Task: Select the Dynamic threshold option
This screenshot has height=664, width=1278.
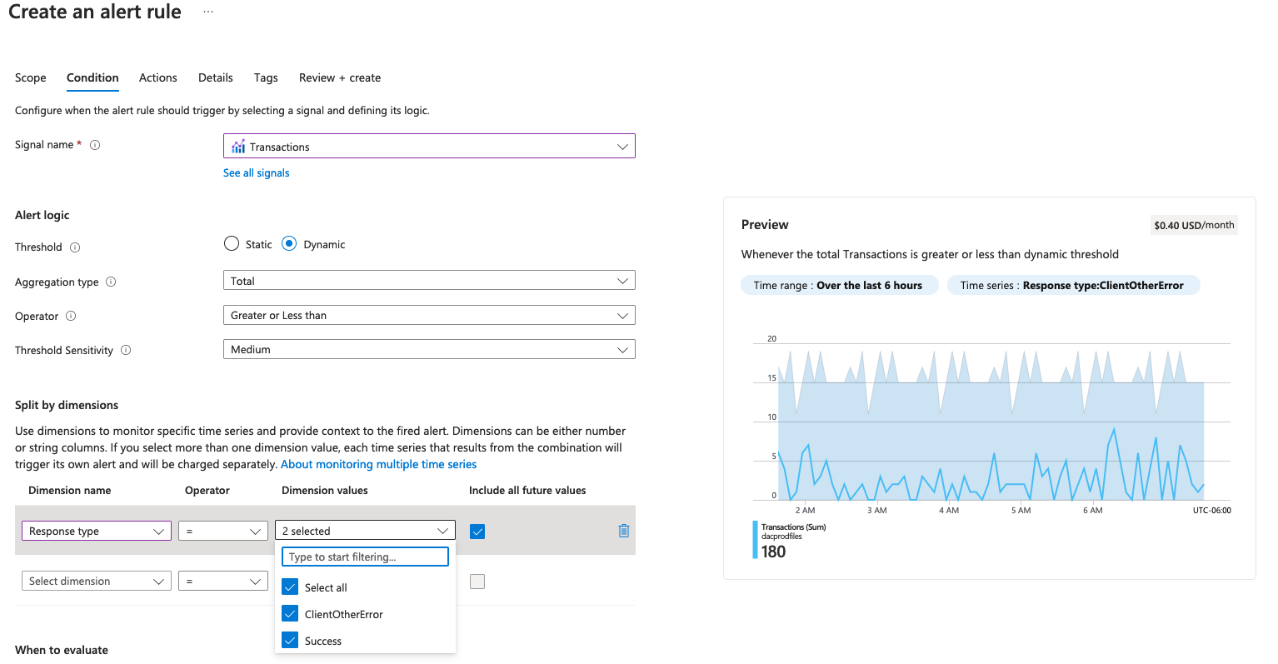Action: pos(289,244)
